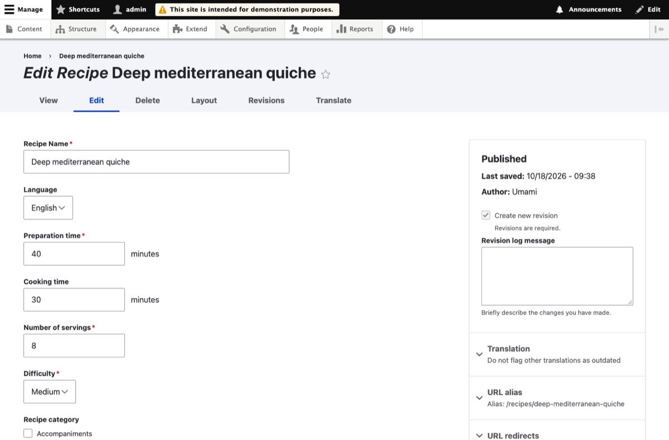Open the Translate tab
The image size is (669, 440).
[333, 100]
